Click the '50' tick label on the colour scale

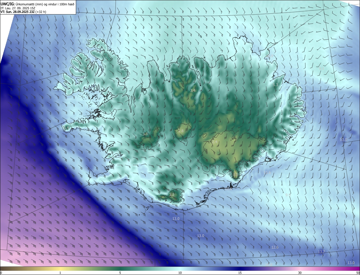tap(358, 273)
